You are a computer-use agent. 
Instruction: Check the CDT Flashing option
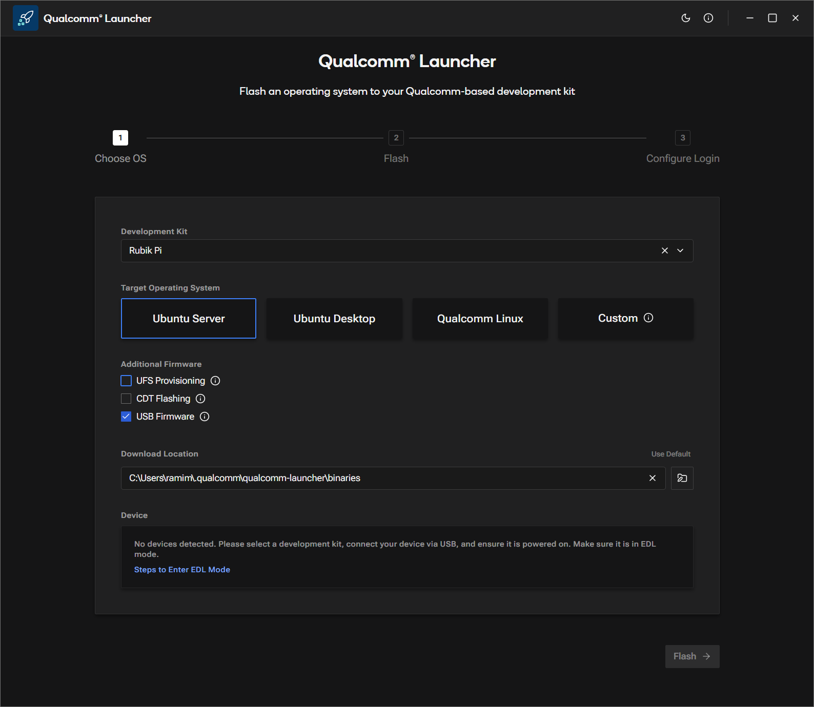coord(126,399)
